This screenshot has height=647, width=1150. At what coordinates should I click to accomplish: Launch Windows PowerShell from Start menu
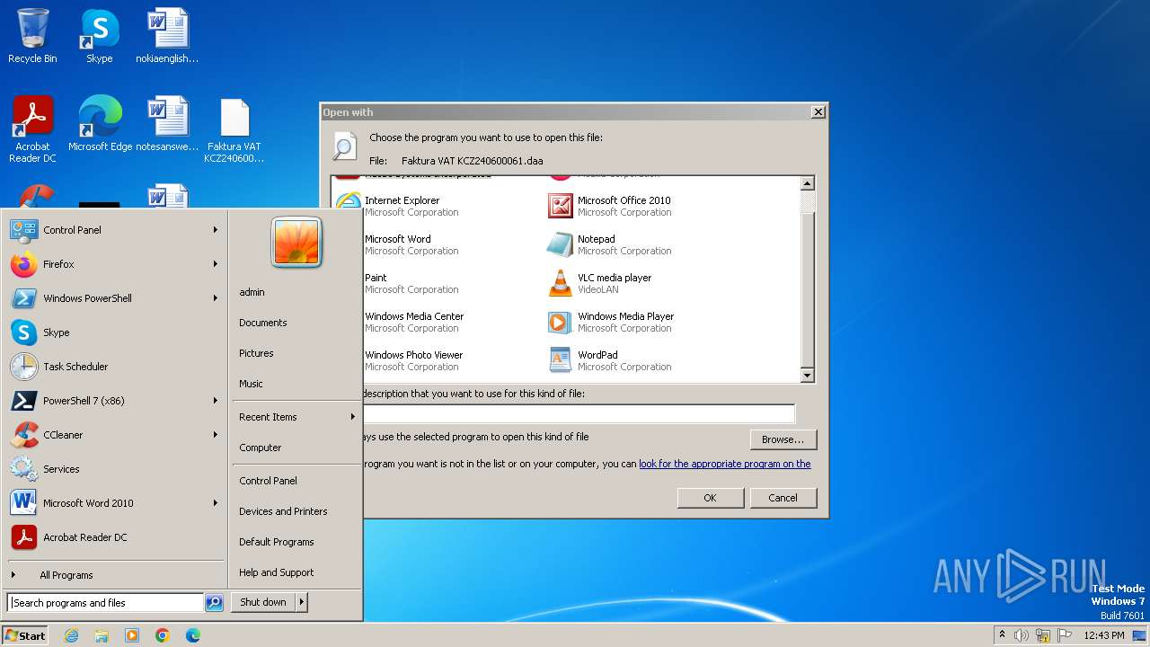click(x=115, y=298)
